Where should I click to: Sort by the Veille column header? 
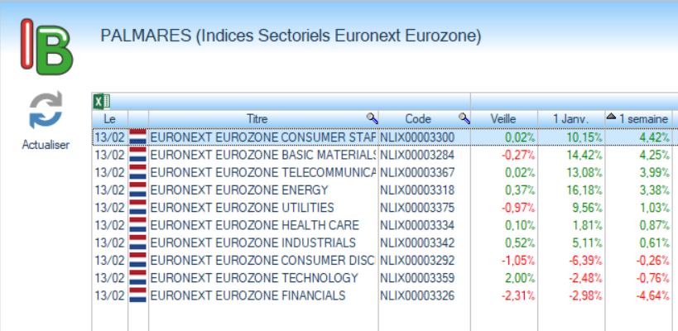504,119
